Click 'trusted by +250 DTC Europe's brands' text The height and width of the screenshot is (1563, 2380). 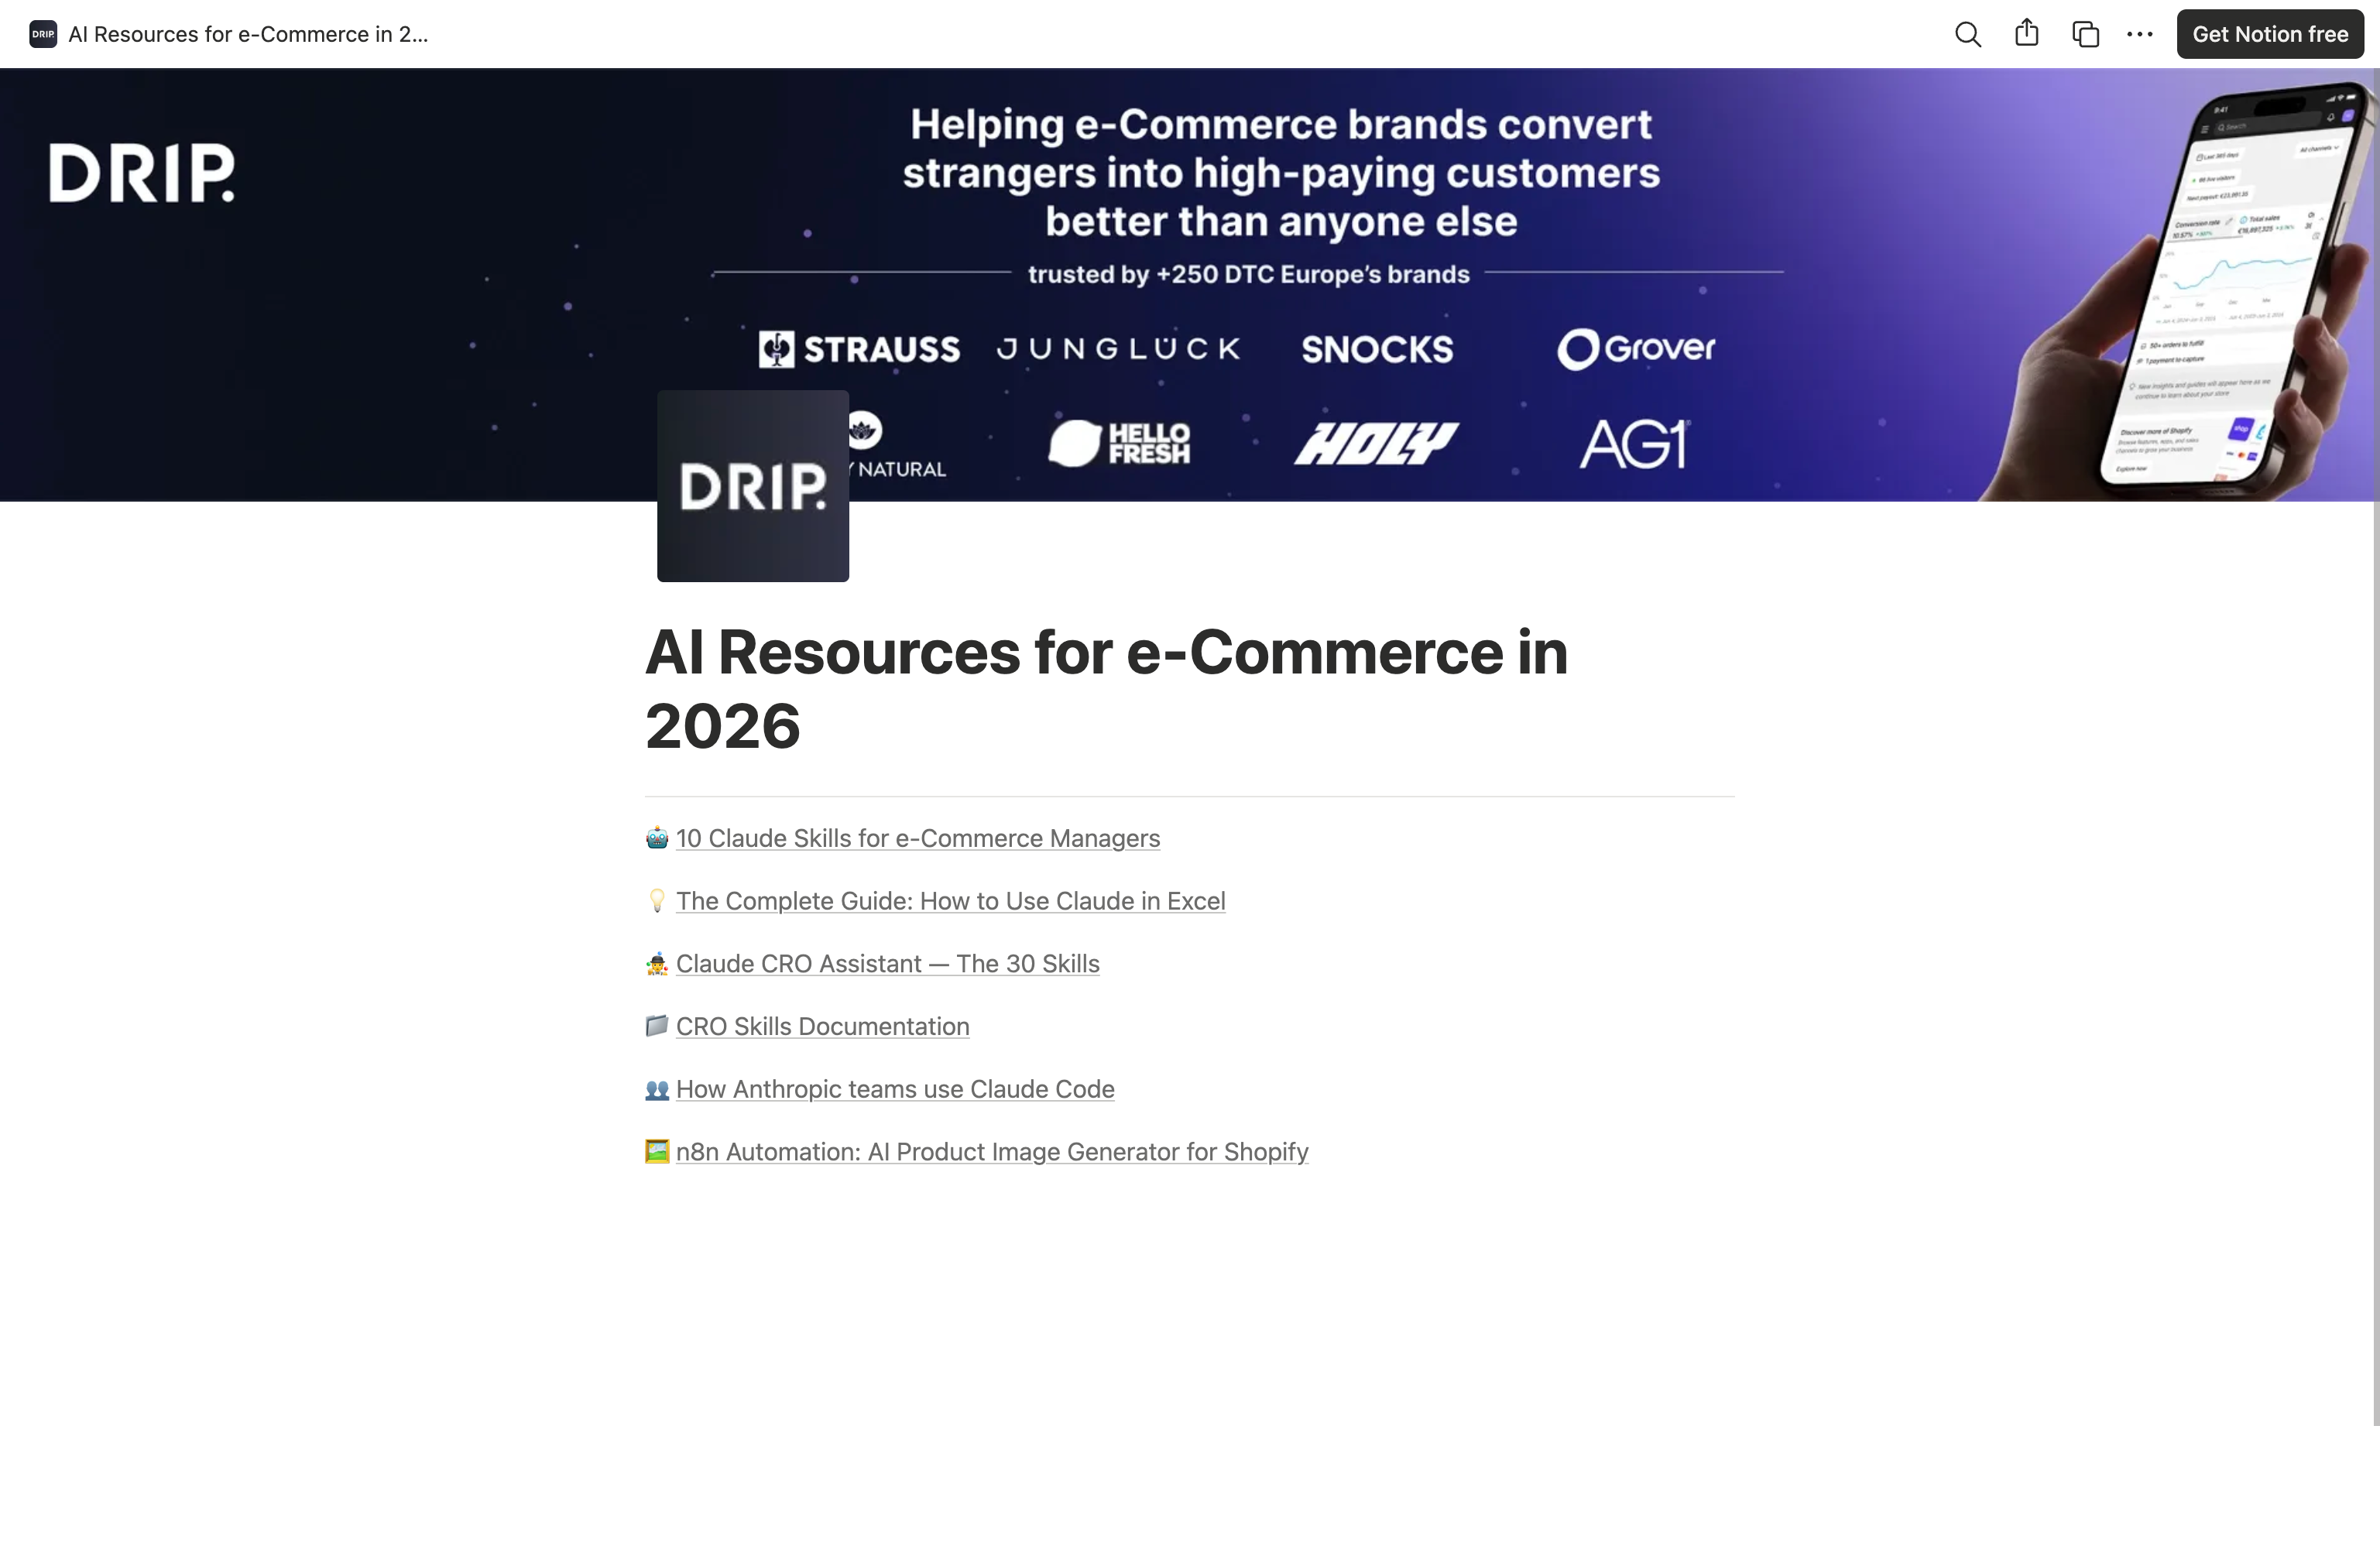(x=1249, y=274)
